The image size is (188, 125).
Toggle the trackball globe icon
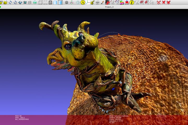pyautogui.click(x=78, y=2)
